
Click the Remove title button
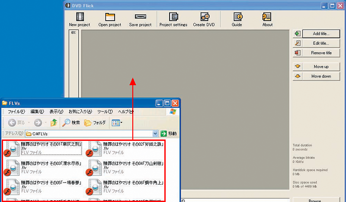(321, 53)
